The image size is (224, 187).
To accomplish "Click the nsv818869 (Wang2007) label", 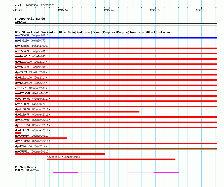I will [30, 104].
